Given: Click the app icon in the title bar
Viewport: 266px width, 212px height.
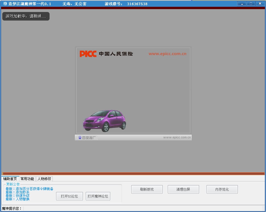Looking at the screenshot, I should (x=5, y=4).
